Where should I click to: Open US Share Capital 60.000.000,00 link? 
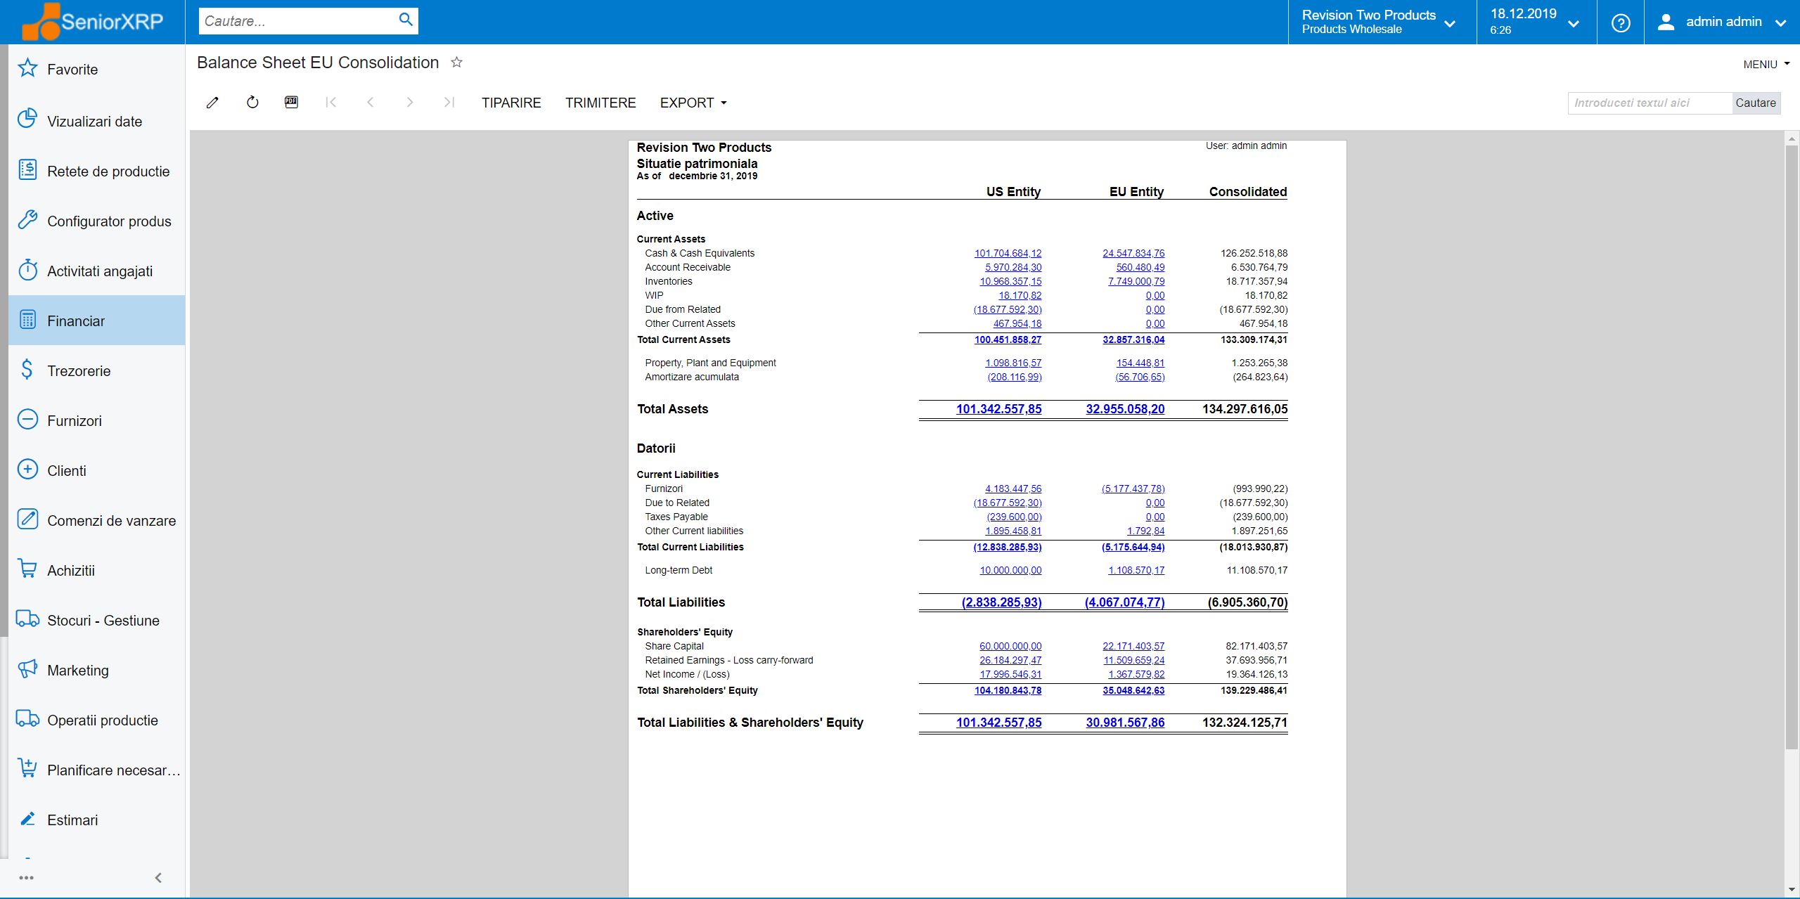1010,646
